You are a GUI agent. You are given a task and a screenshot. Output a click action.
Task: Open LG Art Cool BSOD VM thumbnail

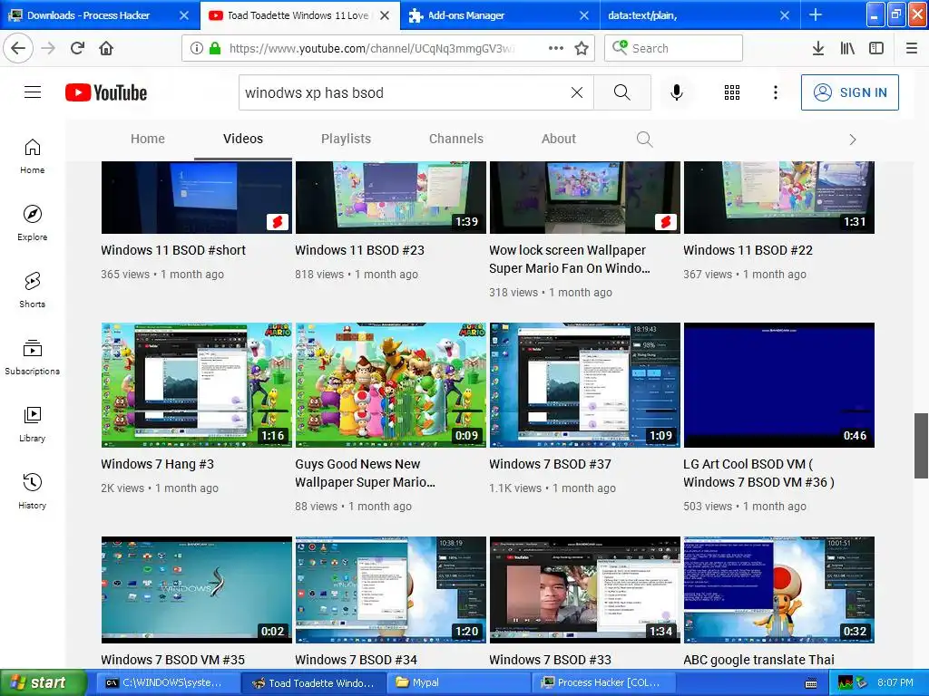coord(779,384)
